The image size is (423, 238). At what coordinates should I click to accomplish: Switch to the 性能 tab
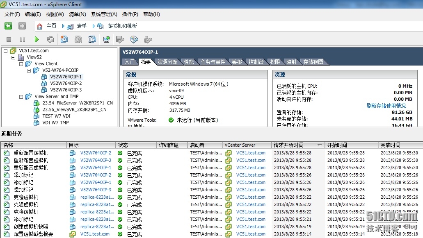(x=189, y=62)
